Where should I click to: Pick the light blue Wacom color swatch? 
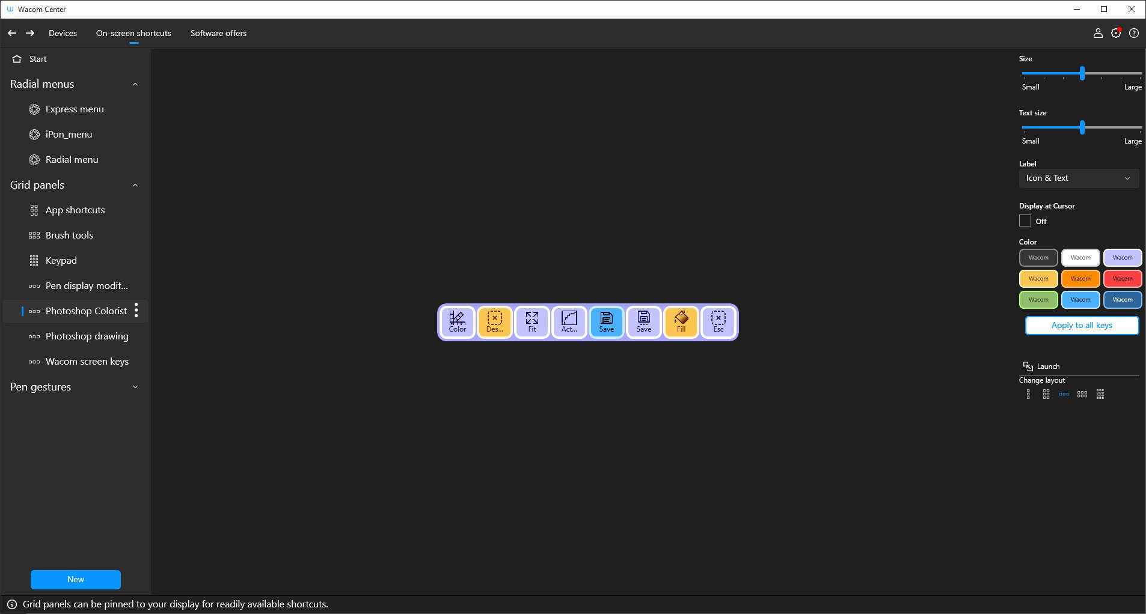click(x=1080, y=300)
